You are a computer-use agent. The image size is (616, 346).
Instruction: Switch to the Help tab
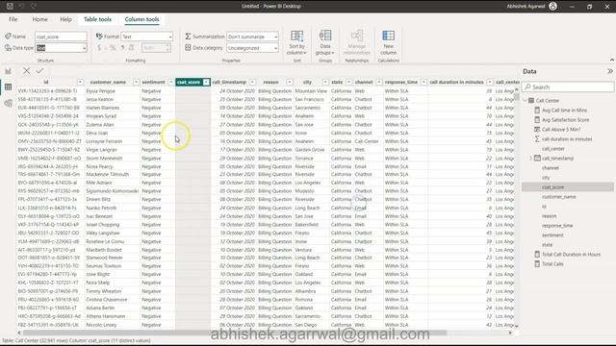pyautogui.click(x=65, y=19)
